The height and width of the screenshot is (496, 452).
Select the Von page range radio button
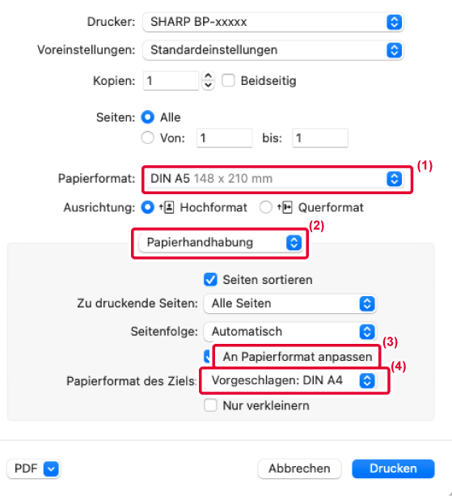click(148, 138)
